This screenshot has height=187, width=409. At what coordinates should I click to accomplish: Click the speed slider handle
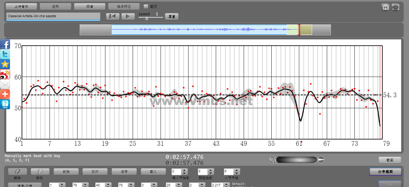tap(146, 18)
